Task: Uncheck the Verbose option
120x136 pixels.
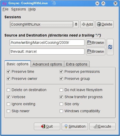Action: (x=9, y=97)
